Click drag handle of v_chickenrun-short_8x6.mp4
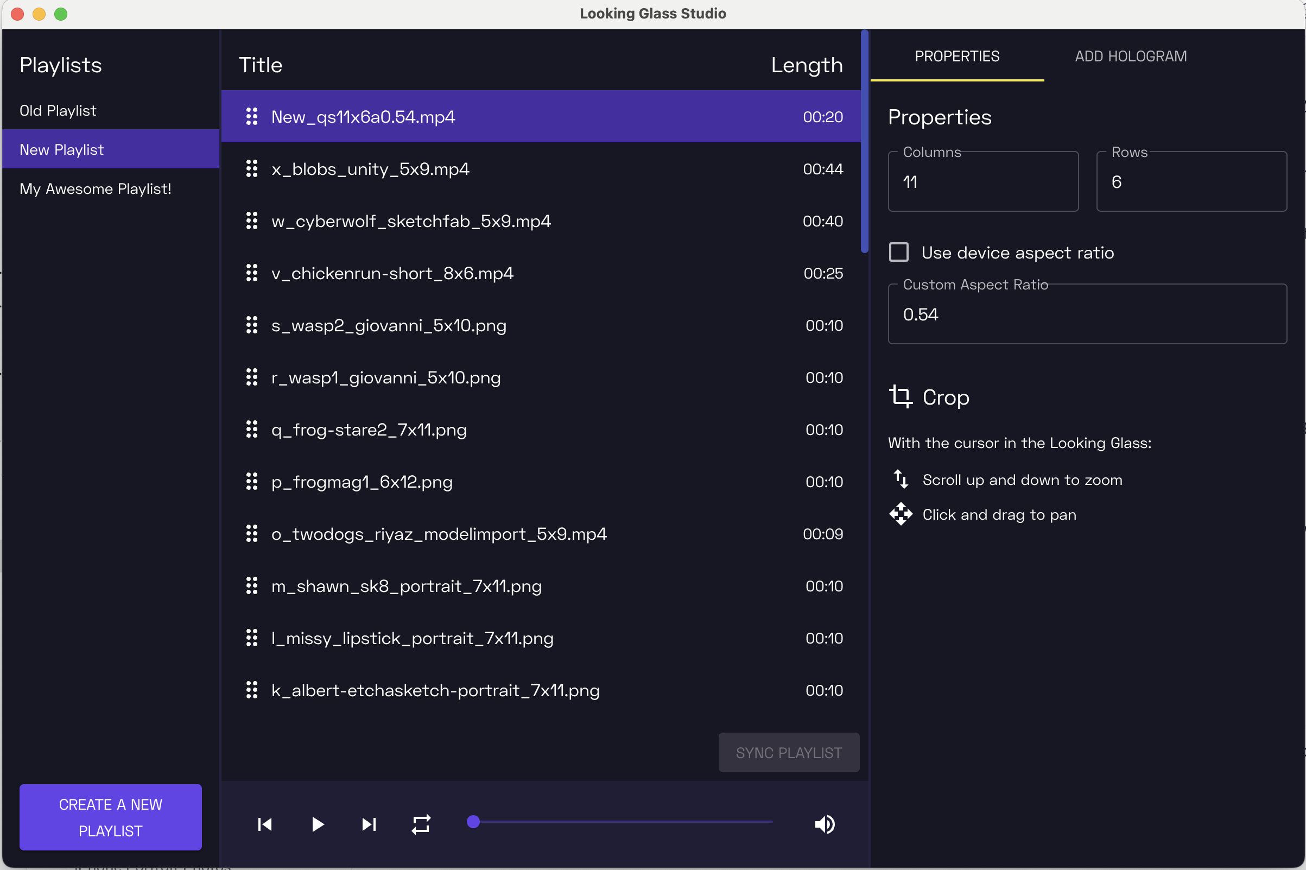This screenshot has height=870, width=1306. (252, 273)
